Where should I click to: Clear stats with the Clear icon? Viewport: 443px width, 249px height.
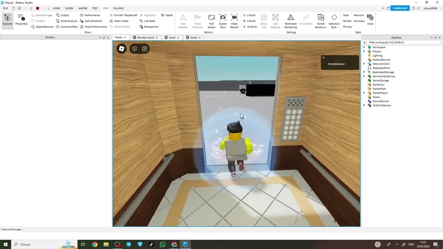370,20
